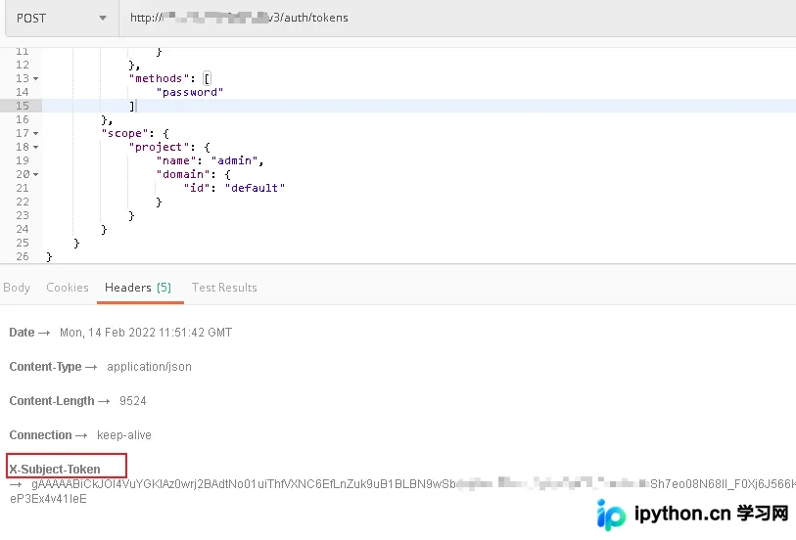Click the Connection header label

pyautogui.click(x=40, y=435)
